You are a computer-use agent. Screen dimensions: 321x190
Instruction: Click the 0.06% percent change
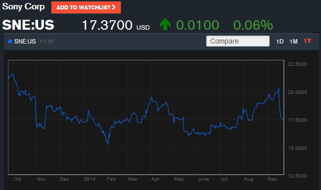click(253, 25)
